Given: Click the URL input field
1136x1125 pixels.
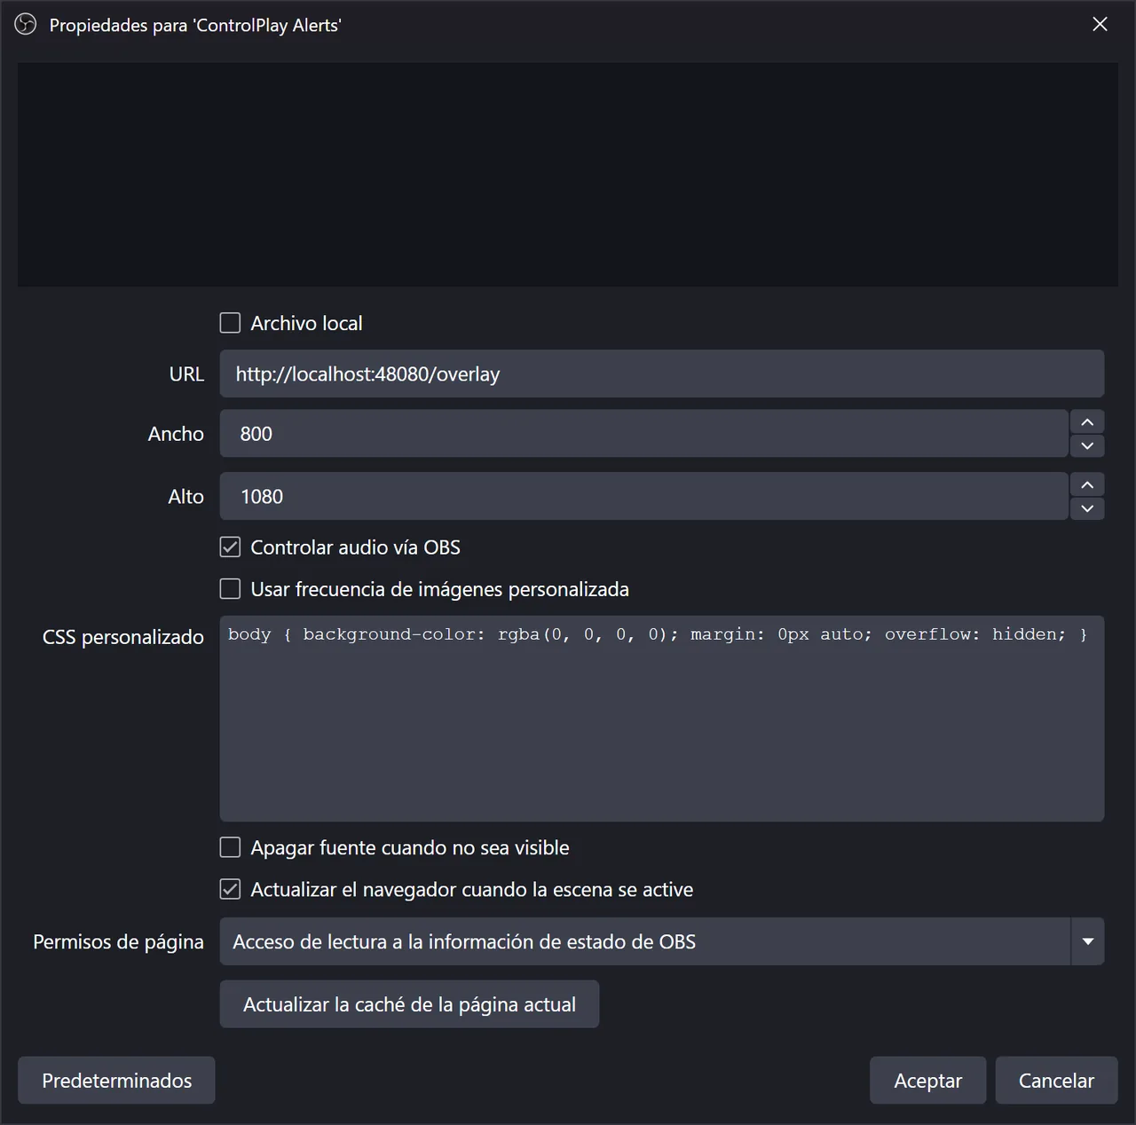Looking at the screenshot, I should [662, 374].
